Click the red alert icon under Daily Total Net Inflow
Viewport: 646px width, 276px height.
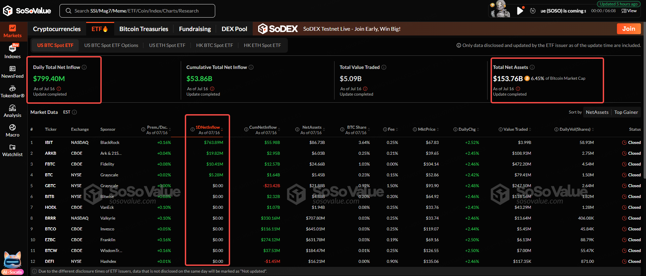click(59, 89)
